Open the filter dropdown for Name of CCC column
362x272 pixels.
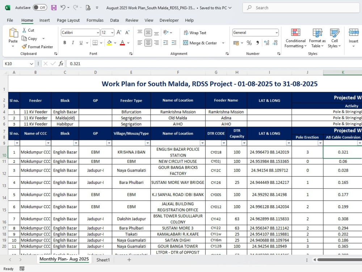48,143
